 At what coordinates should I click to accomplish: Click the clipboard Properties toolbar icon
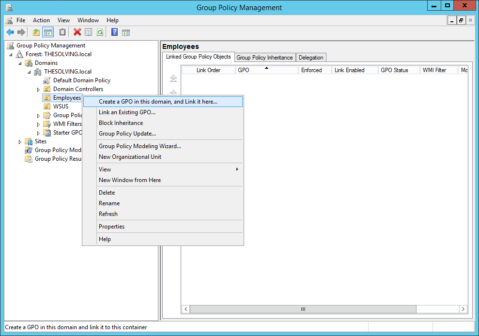(62, 32)
